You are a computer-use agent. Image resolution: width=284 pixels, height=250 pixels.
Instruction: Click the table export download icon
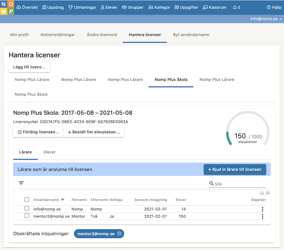(262, 193)
